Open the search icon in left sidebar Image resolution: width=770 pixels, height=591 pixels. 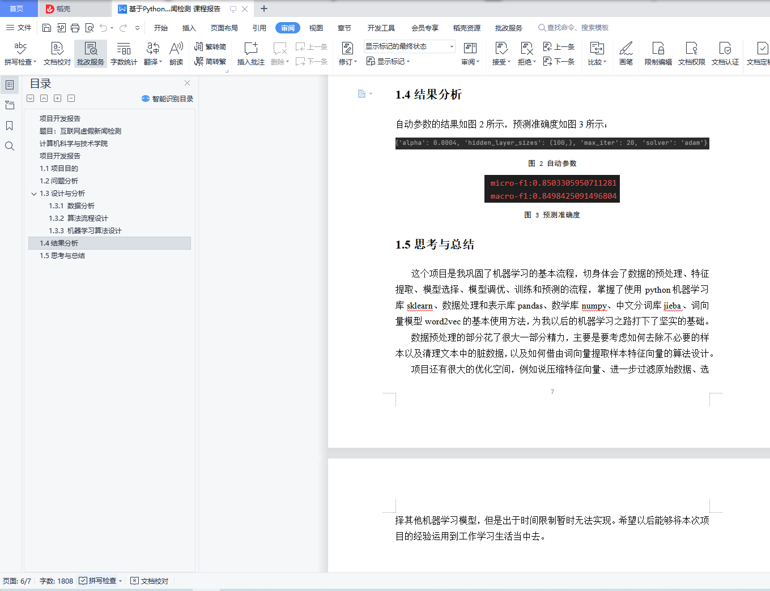tap(10, 146)
